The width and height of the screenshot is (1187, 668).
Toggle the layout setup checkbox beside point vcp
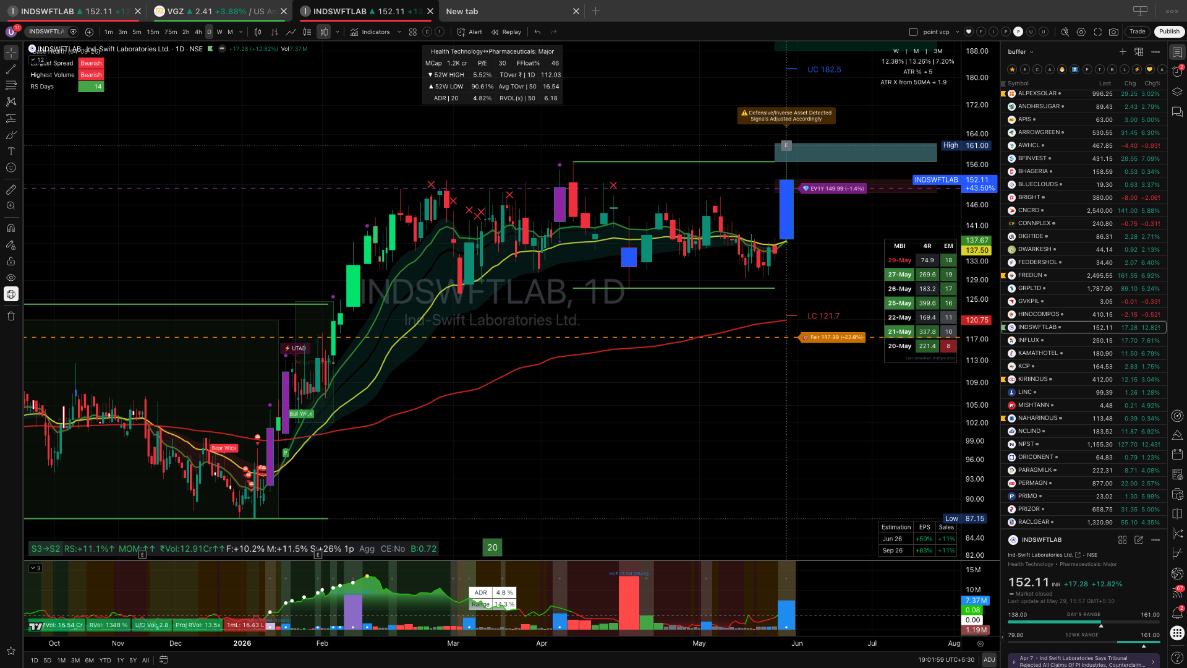(913, 32)
